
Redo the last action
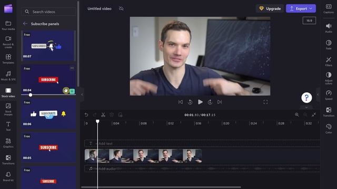click(95, 115)
